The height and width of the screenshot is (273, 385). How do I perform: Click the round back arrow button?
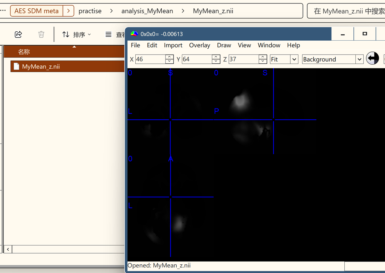pos(372,58)
